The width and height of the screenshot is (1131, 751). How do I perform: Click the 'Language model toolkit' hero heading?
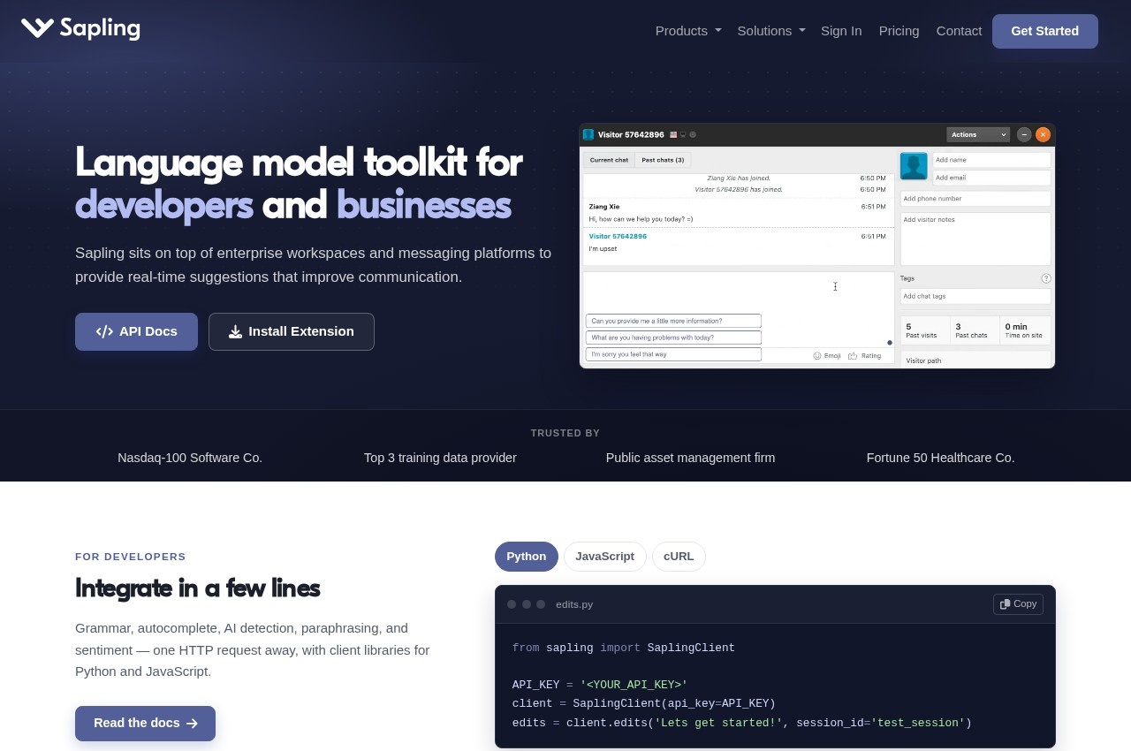pyautogui.click(x=299, y=184)
